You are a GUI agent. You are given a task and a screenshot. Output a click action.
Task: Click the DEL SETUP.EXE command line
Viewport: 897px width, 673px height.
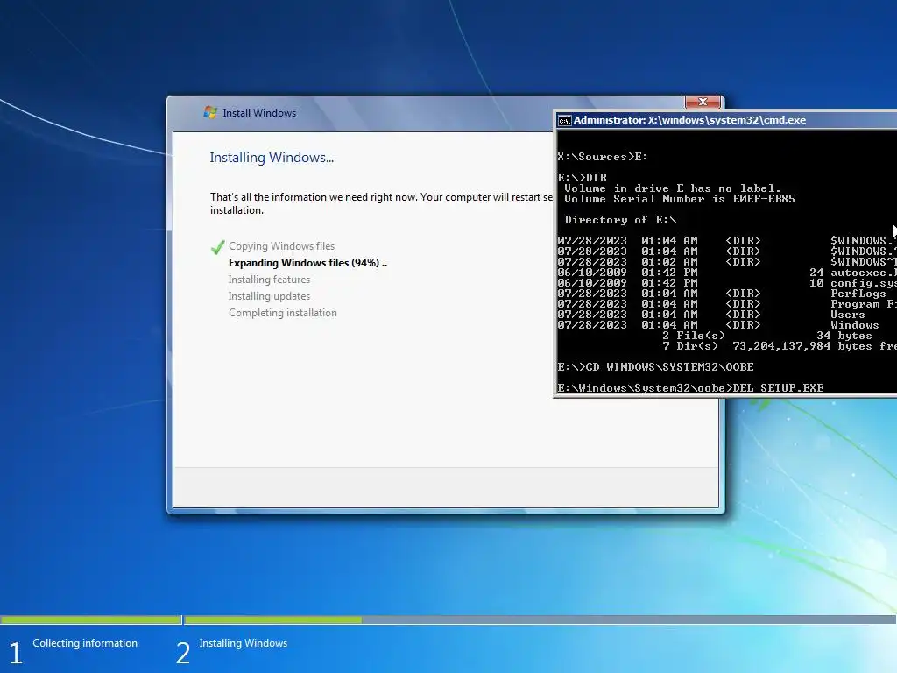(690, 388)
